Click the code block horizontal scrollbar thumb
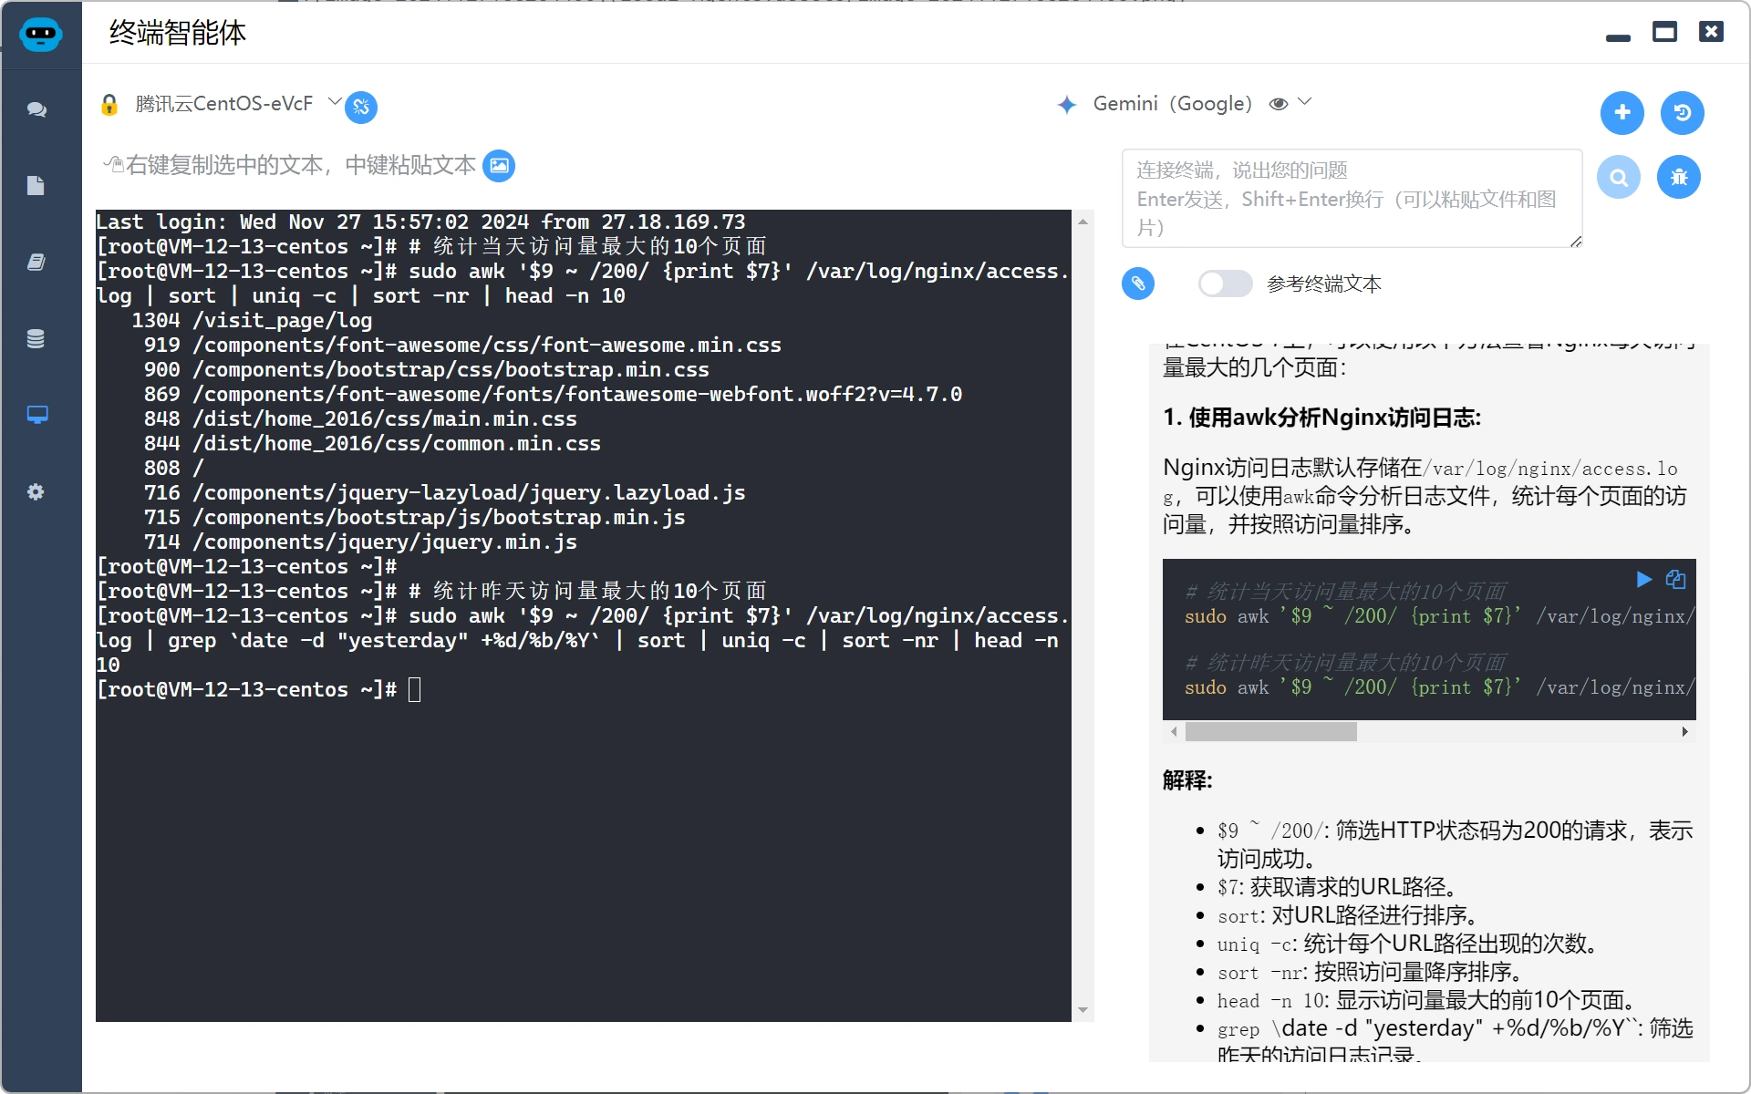Image resolution: width=1751 pixels, height=1094 pixels. [x=1270, y=731]
